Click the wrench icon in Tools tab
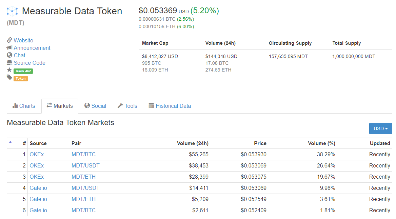 [x=120, y=105]
